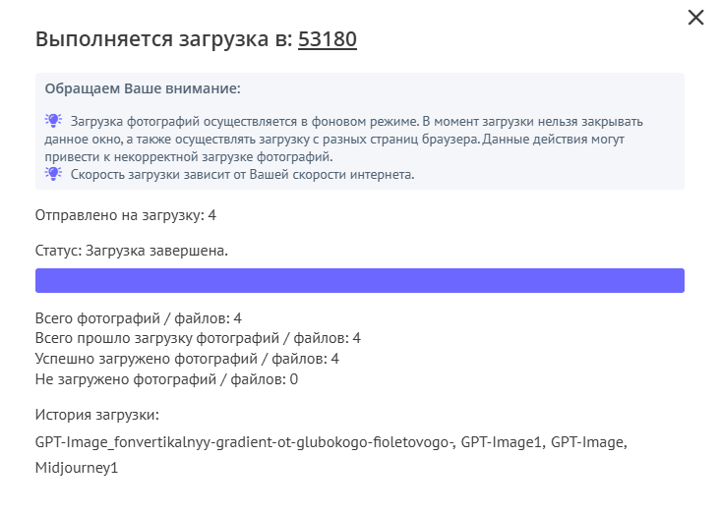Viewport: 720px width, 514px height.
Task: Click 'Отправлено на загрузку: 4' text
Action: pyautogui.click(x=124, y=215)
